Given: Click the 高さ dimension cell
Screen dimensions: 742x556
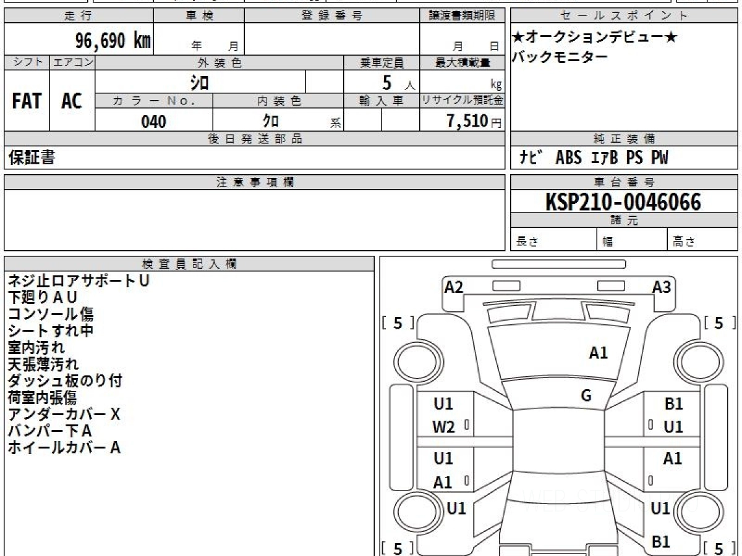Looking at the screenshot, I should click(x=702, y=240).
